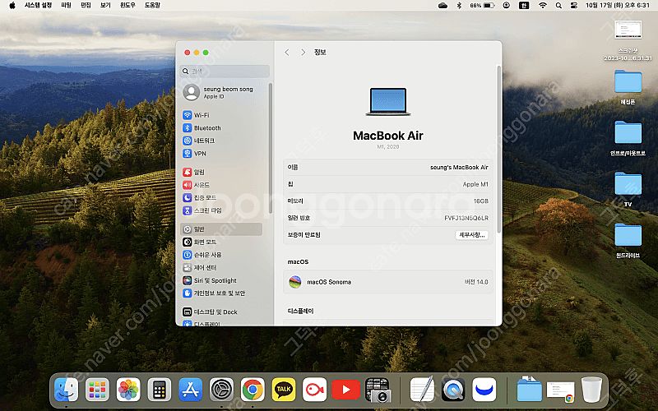This screenshot has width=658, height=411.
Task: Click the main 정보 pane scrollbar
Action: pyautogui.click(x=498, y=149)
